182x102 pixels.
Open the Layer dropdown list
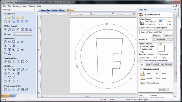click(x=22, y=34)
